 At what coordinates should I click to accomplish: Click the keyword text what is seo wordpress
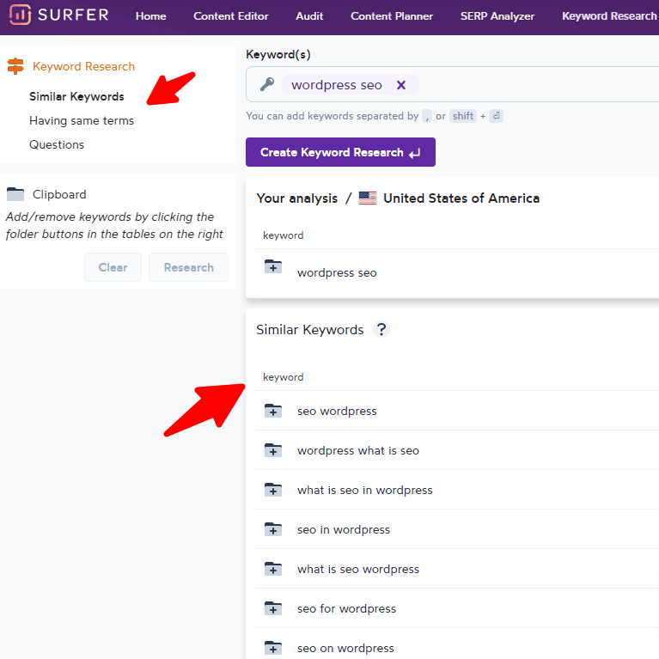tap(358, 569)
